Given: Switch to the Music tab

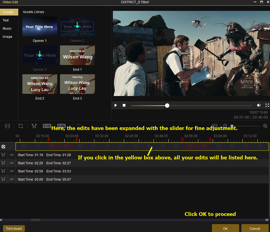Looking at the screenshot, I should pos(7,28).
